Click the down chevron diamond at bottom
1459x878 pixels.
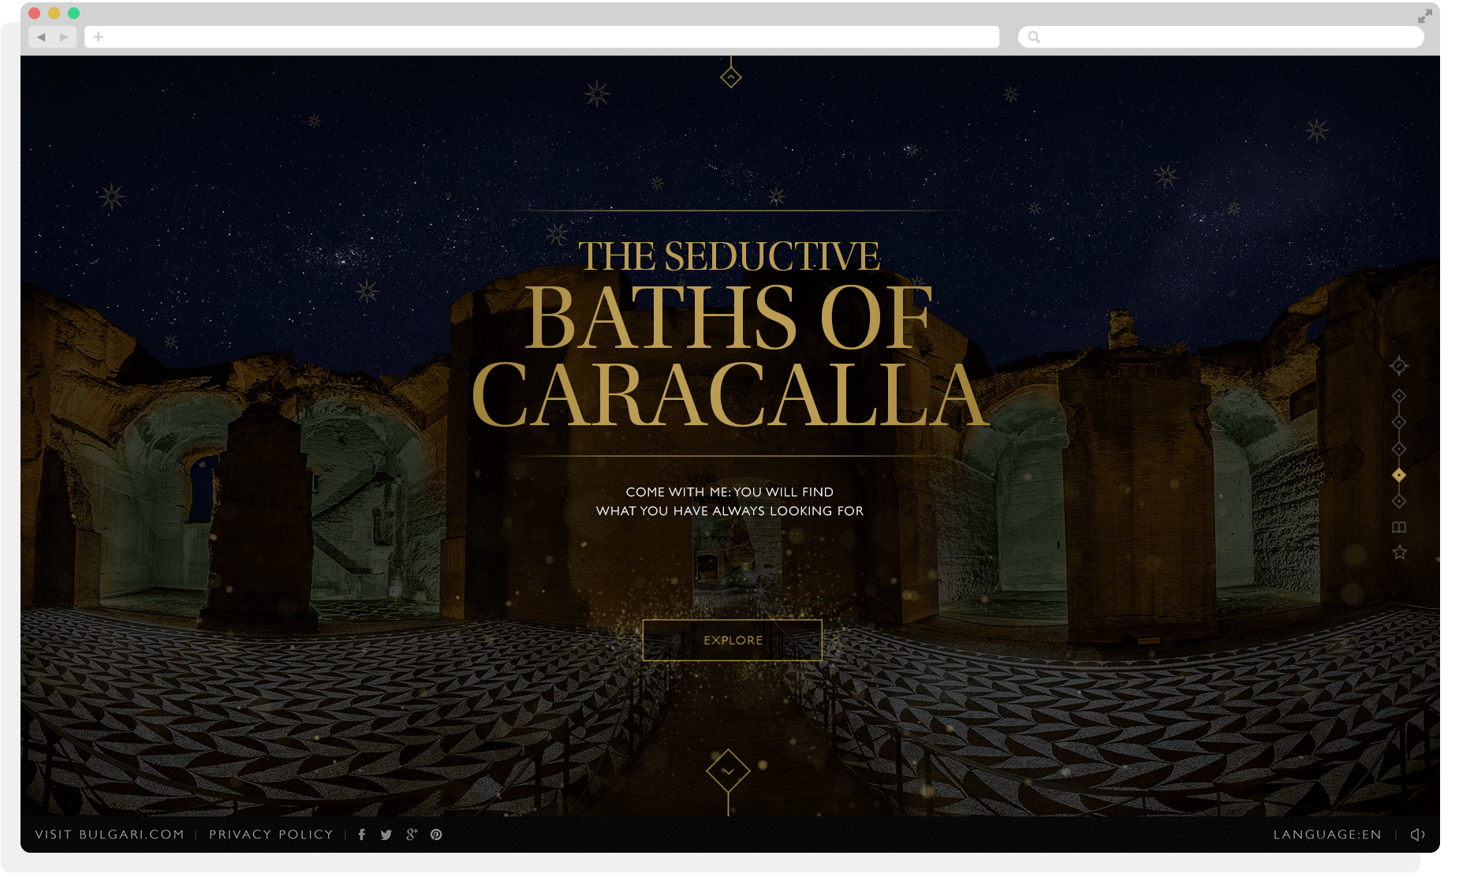point(728,771)
